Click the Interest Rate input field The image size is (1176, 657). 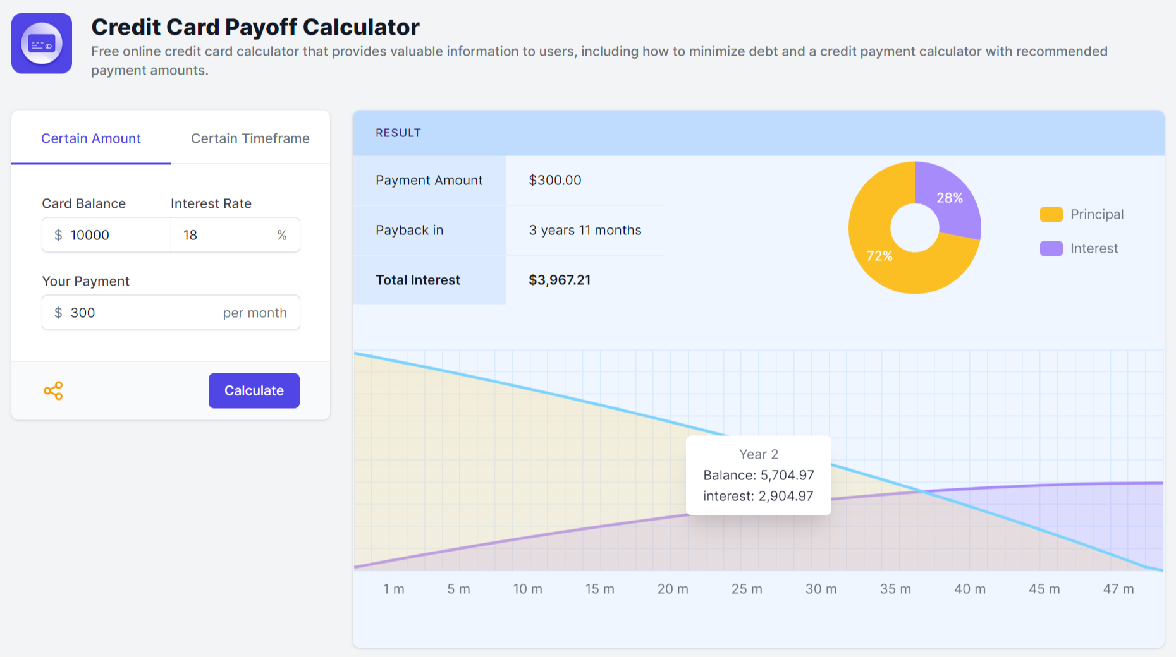224,235
